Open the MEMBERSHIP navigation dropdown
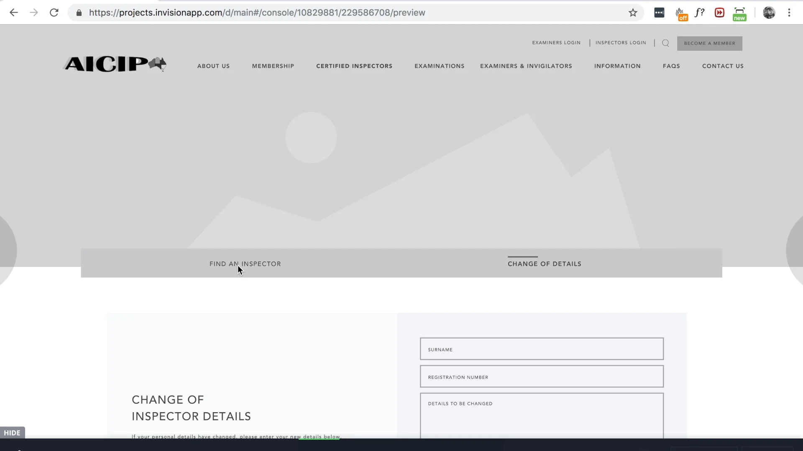 tap(273, 66)
